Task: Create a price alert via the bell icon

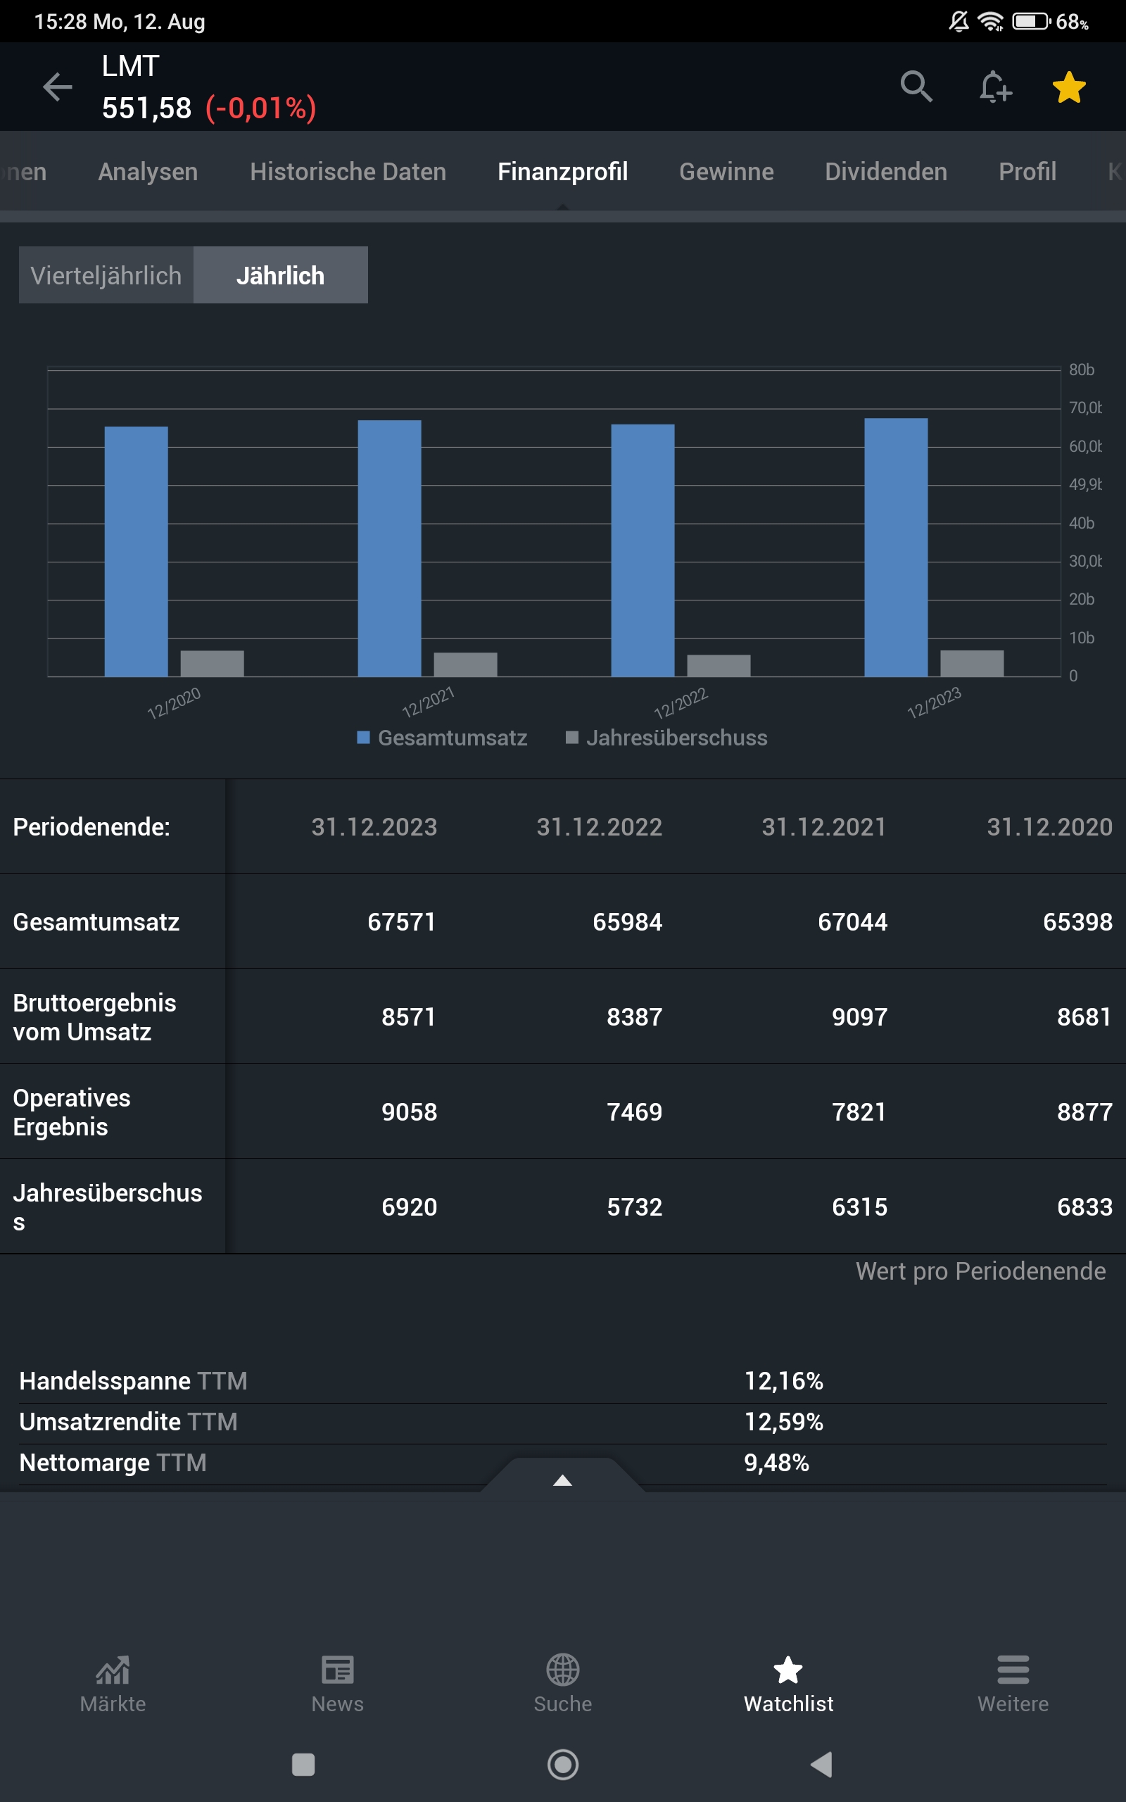Action: tap(994, 87)
